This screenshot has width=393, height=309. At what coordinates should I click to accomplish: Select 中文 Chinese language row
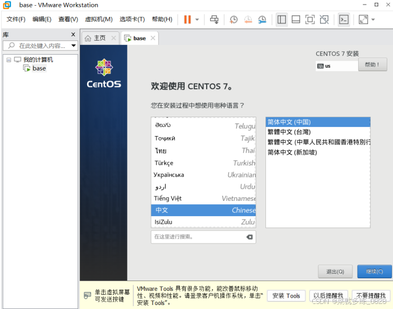pyautogui.click(x=203, y=210)
